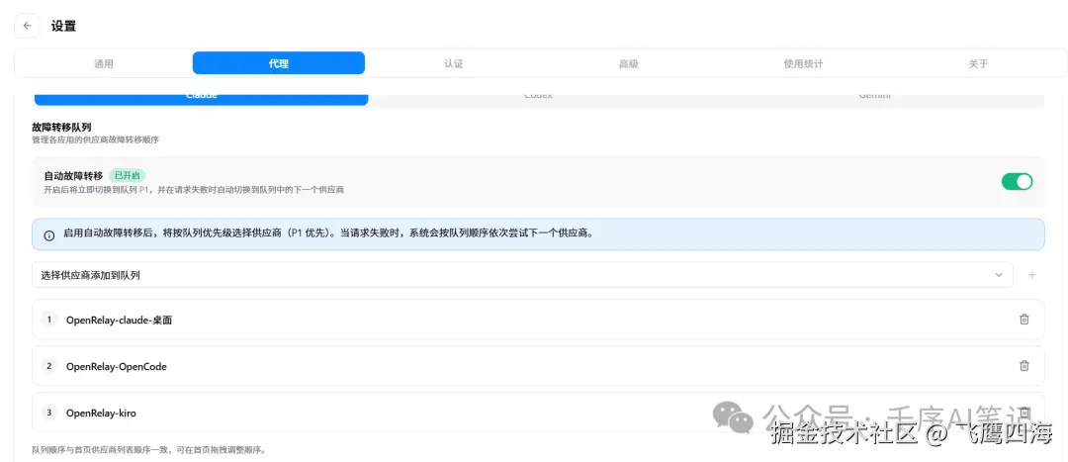Image resolution: width=1068 pixels, height=462 pixels.
Task: Go back using the arrow button
Action: 27,26
